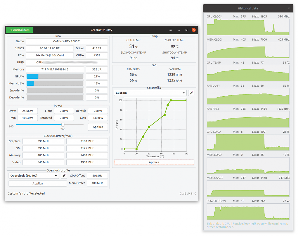Click the Mem Offset 400 MHz field
This screenshot has height=236, width=298.
point(97,183)
